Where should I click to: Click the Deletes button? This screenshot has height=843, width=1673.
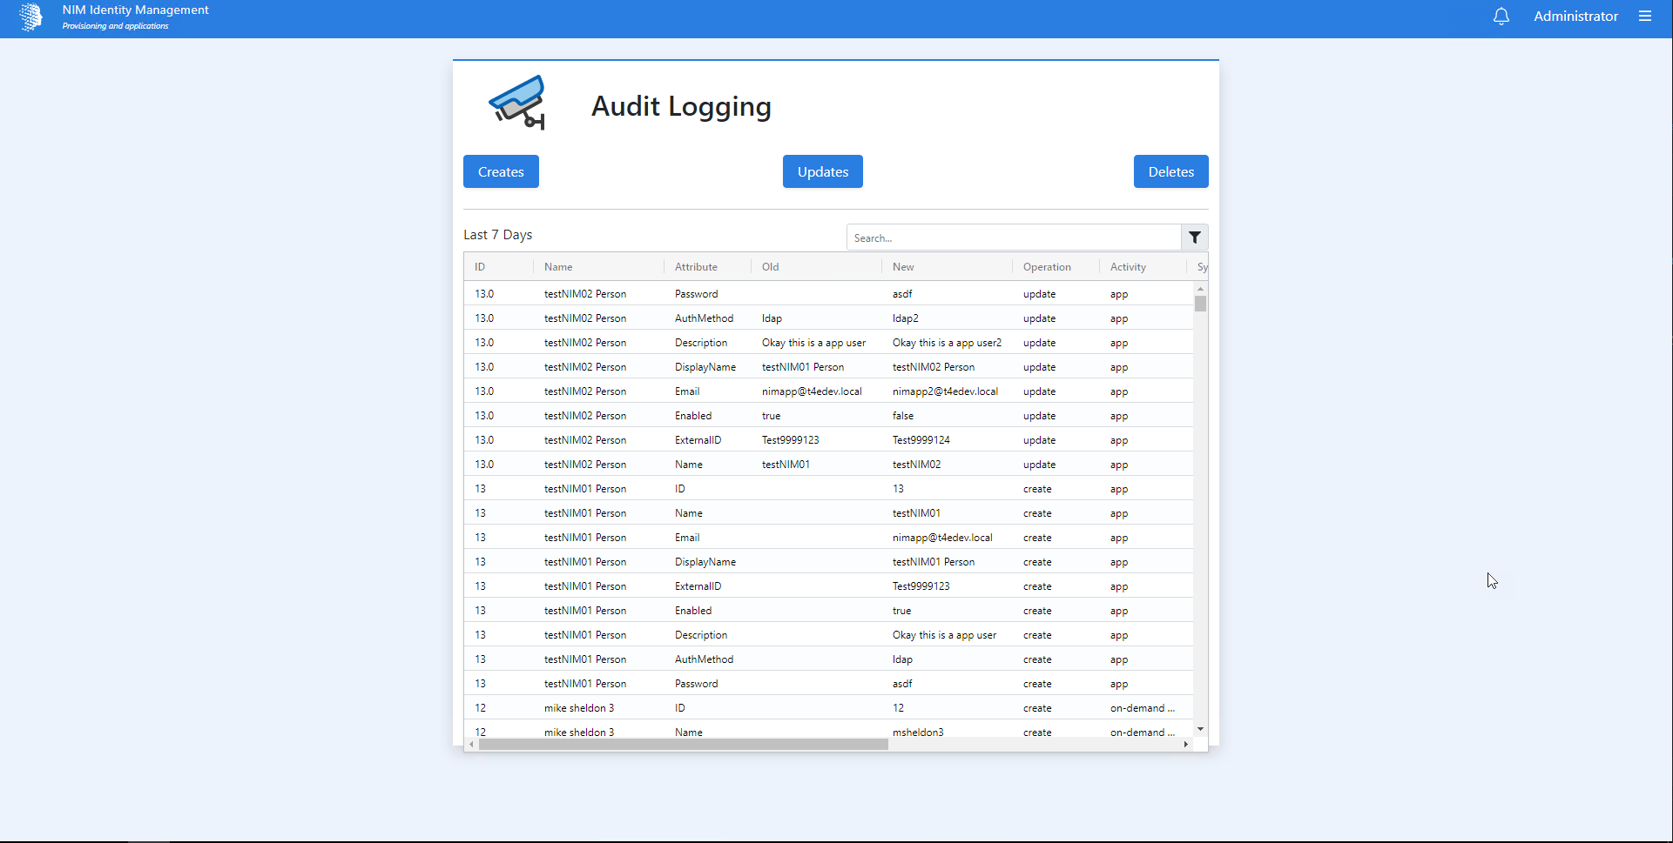point(1170,171)
